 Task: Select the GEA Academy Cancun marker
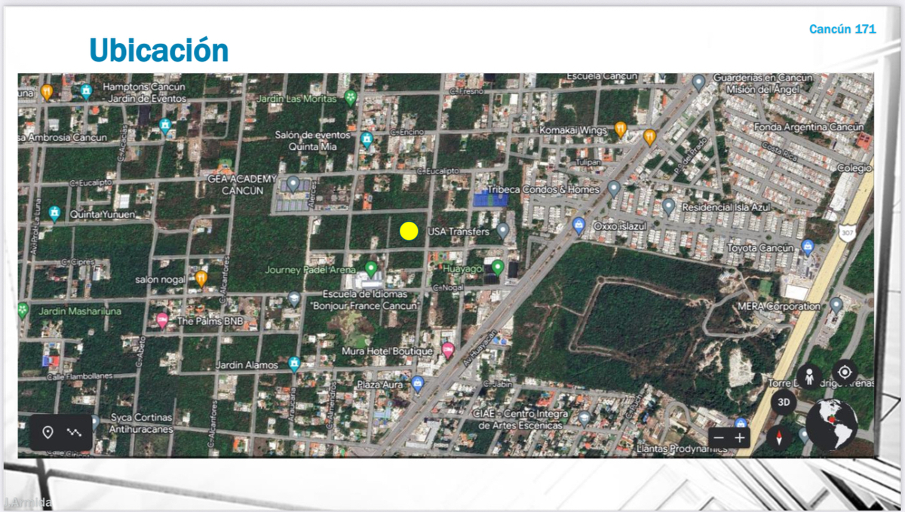pyautogui.click(x=293, y=183)
